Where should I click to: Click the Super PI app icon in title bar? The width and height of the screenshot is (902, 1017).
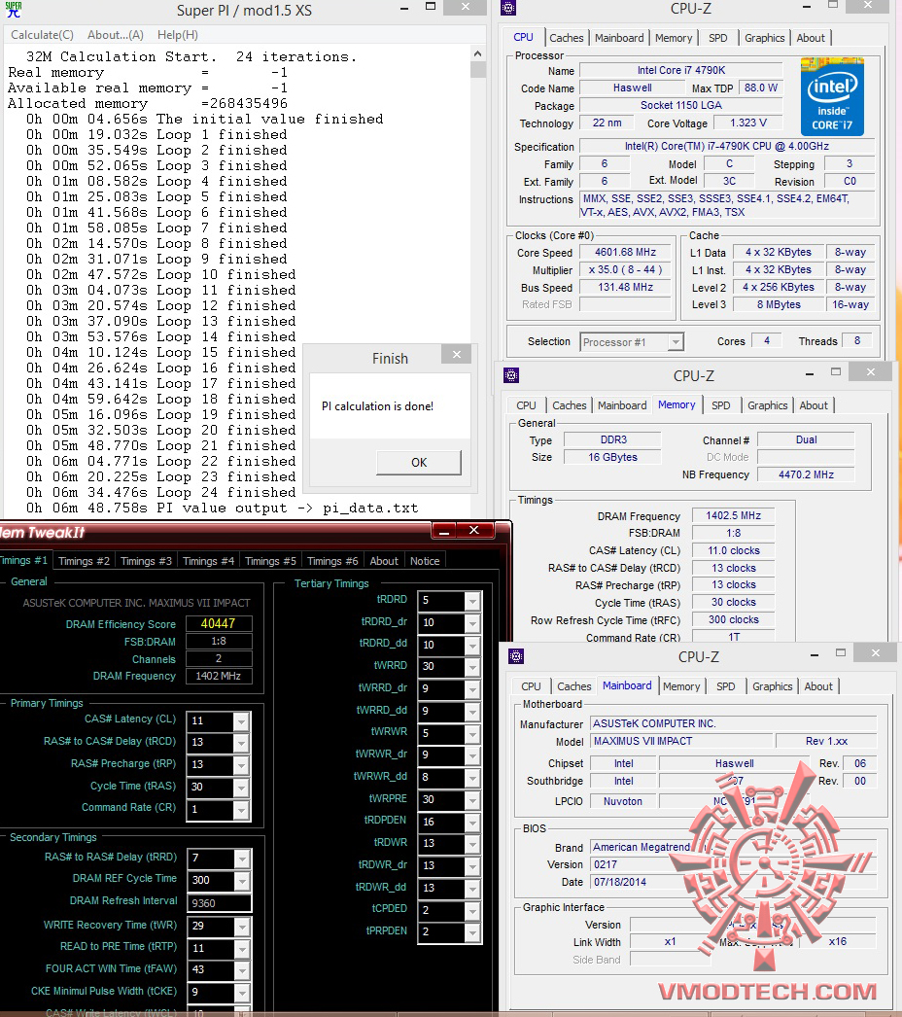(14, 10)
